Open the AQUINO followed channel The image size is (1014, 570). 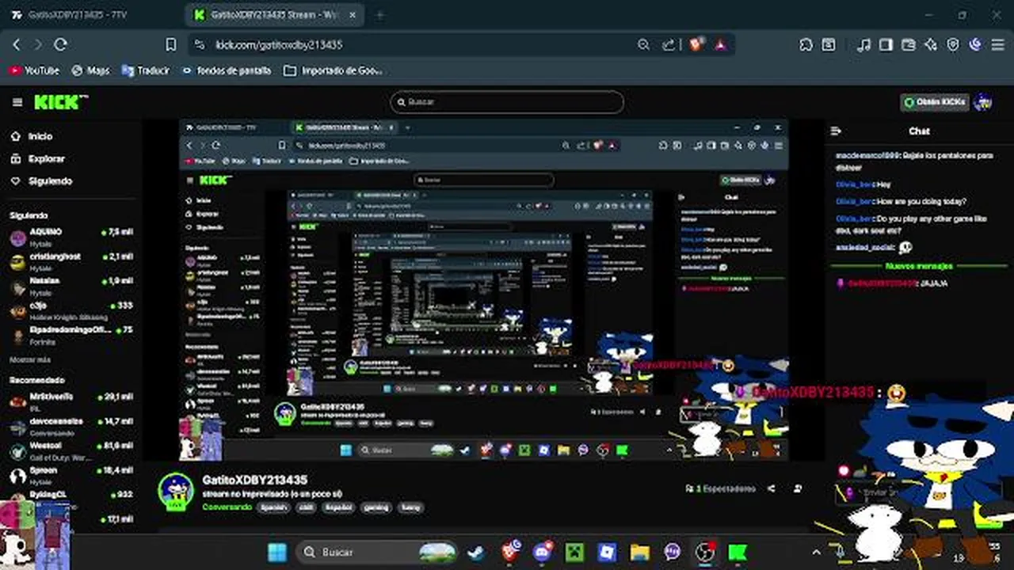click(71, 237)
